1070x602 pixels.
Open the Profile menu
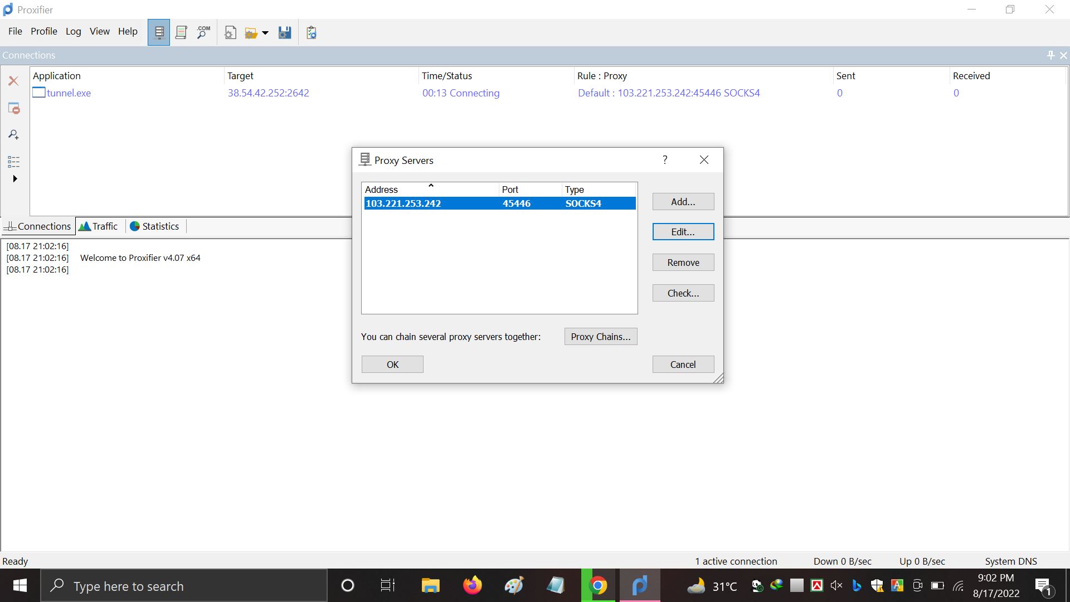(x=43, y=31)
